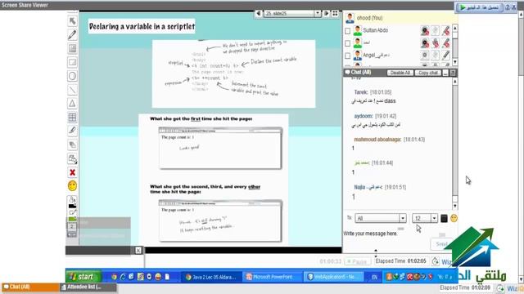Open the slide selector dropdown
This screenshot has height=294, width=524.
pos(318,13)
